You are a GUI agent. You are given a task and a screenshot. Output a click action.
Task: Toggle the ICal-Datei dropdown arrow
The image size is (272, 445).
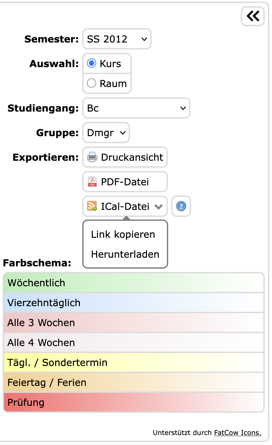coord(159,207)
